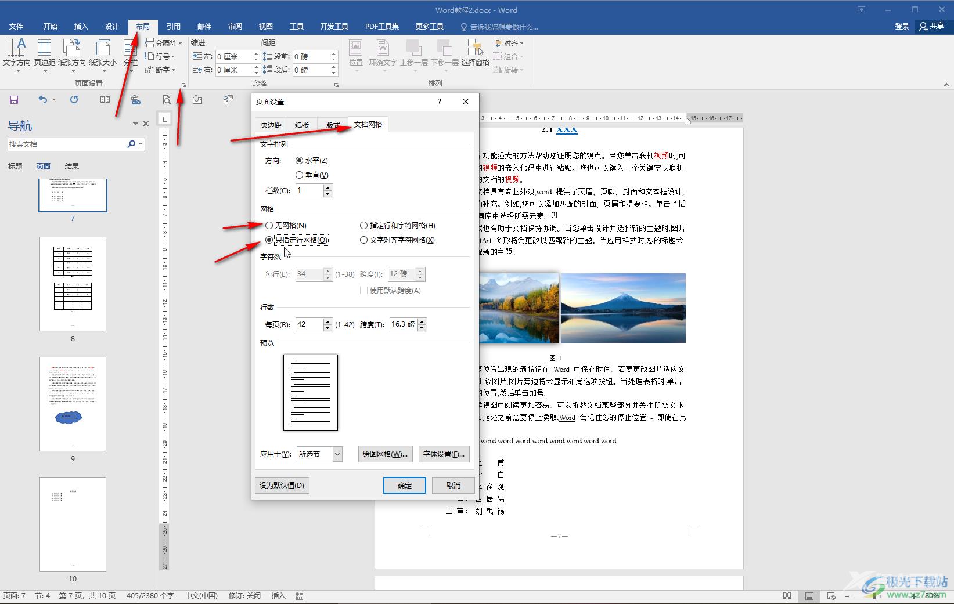Screen dimensions: 954x604
Task: Toggle 使用默认跨度 checkbox
Action: 363,290
